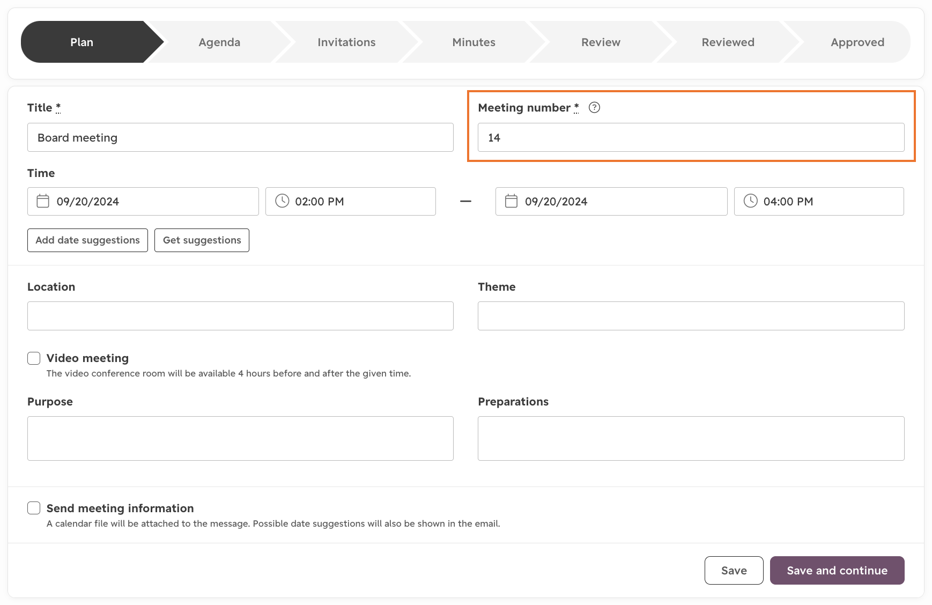Jump to the Approved step

857,42
